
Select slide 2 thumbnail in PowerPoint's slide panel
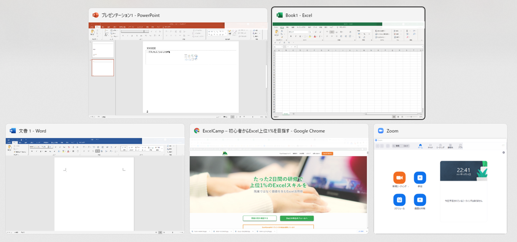pos(102,68)
